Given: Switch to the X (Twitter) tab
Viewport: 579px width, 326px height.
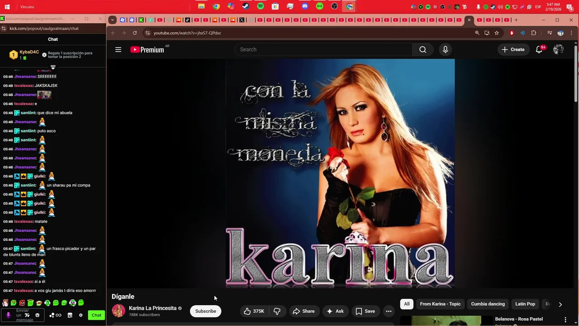Looking at the screenshot, I should click(242, 20).
